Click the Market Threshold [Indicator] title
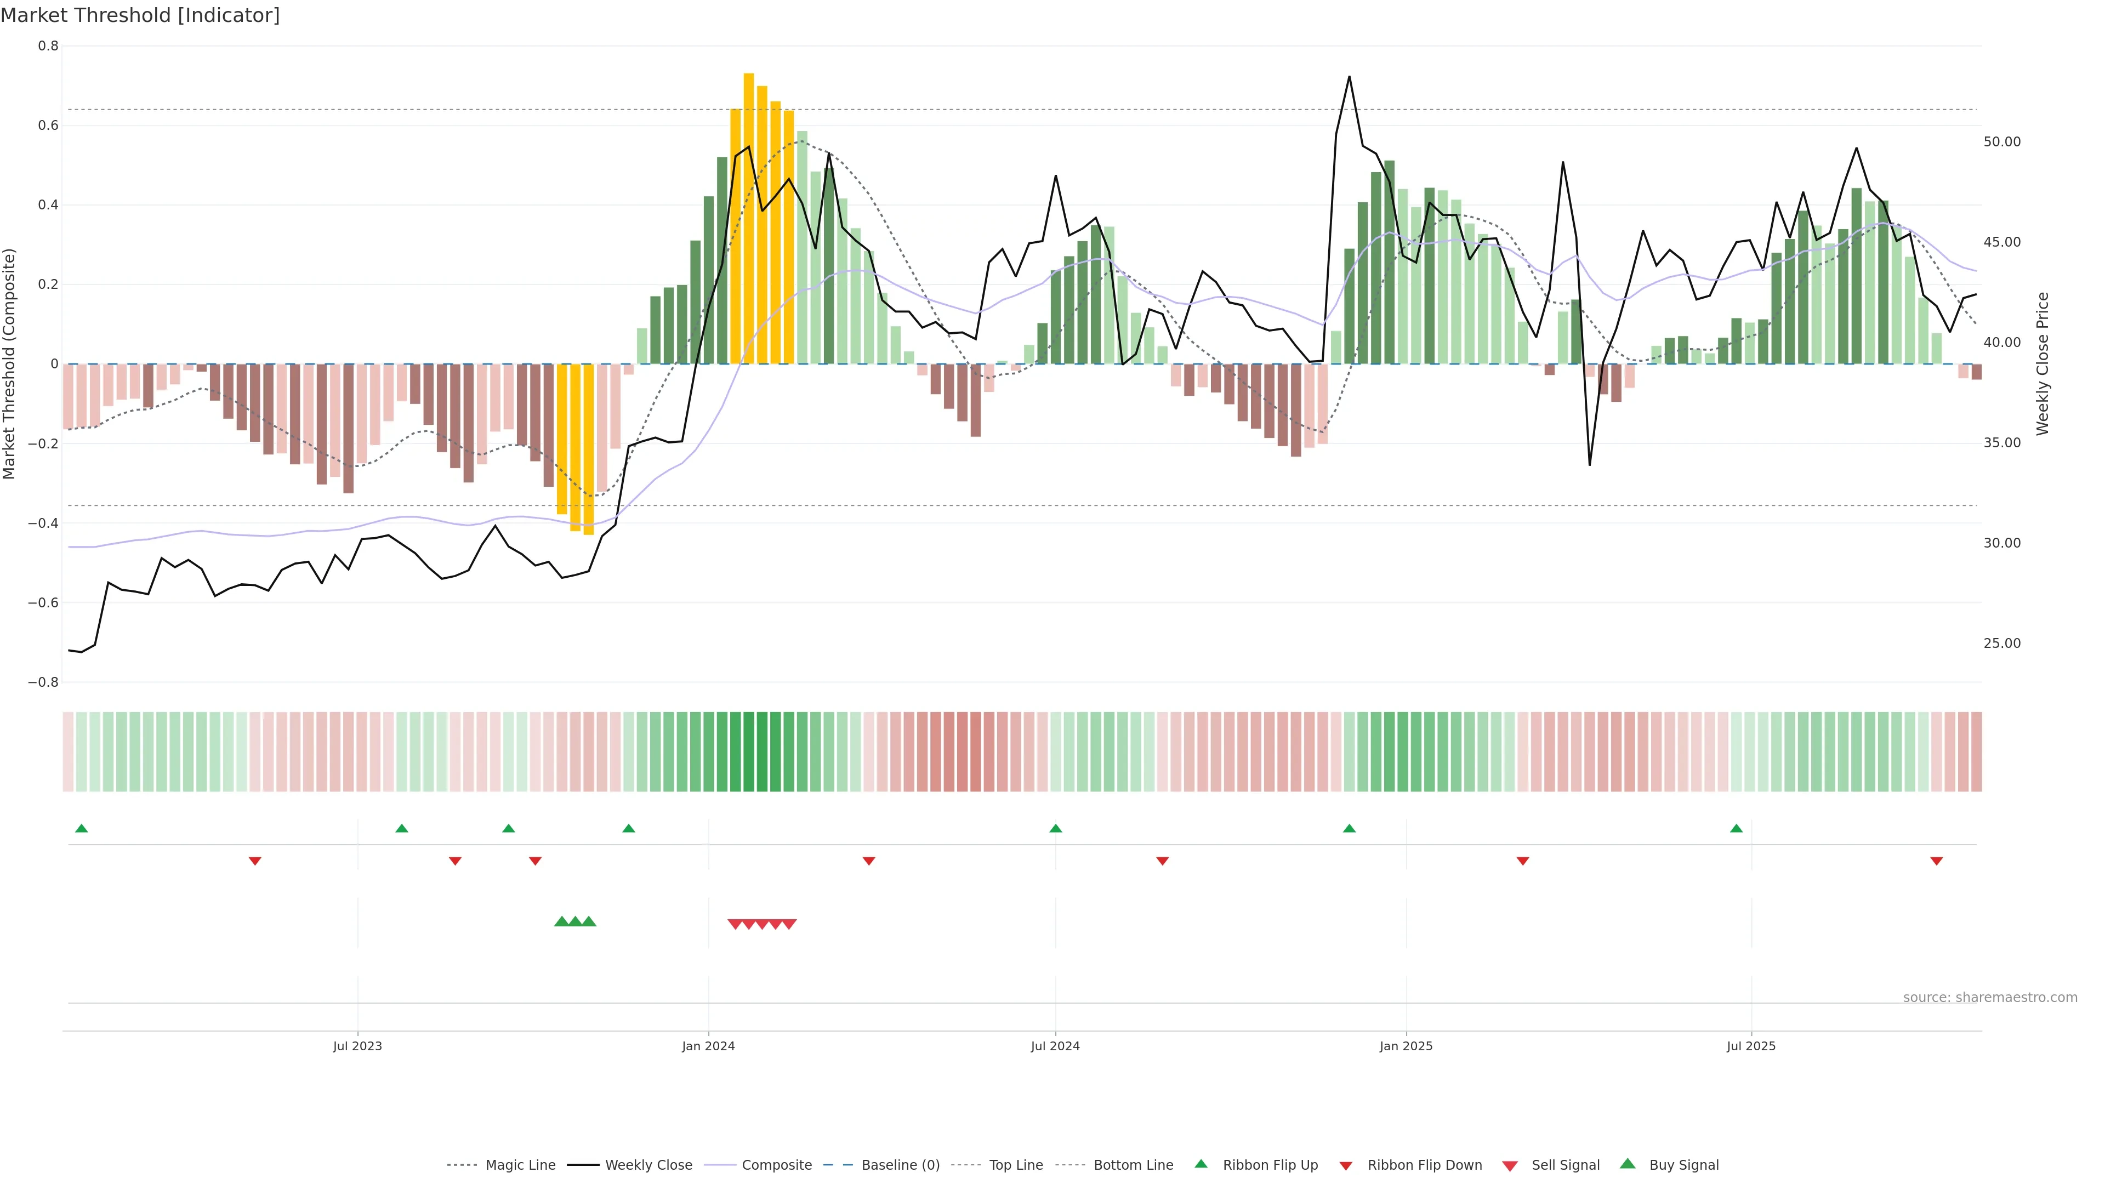 [x=140, y=15]
